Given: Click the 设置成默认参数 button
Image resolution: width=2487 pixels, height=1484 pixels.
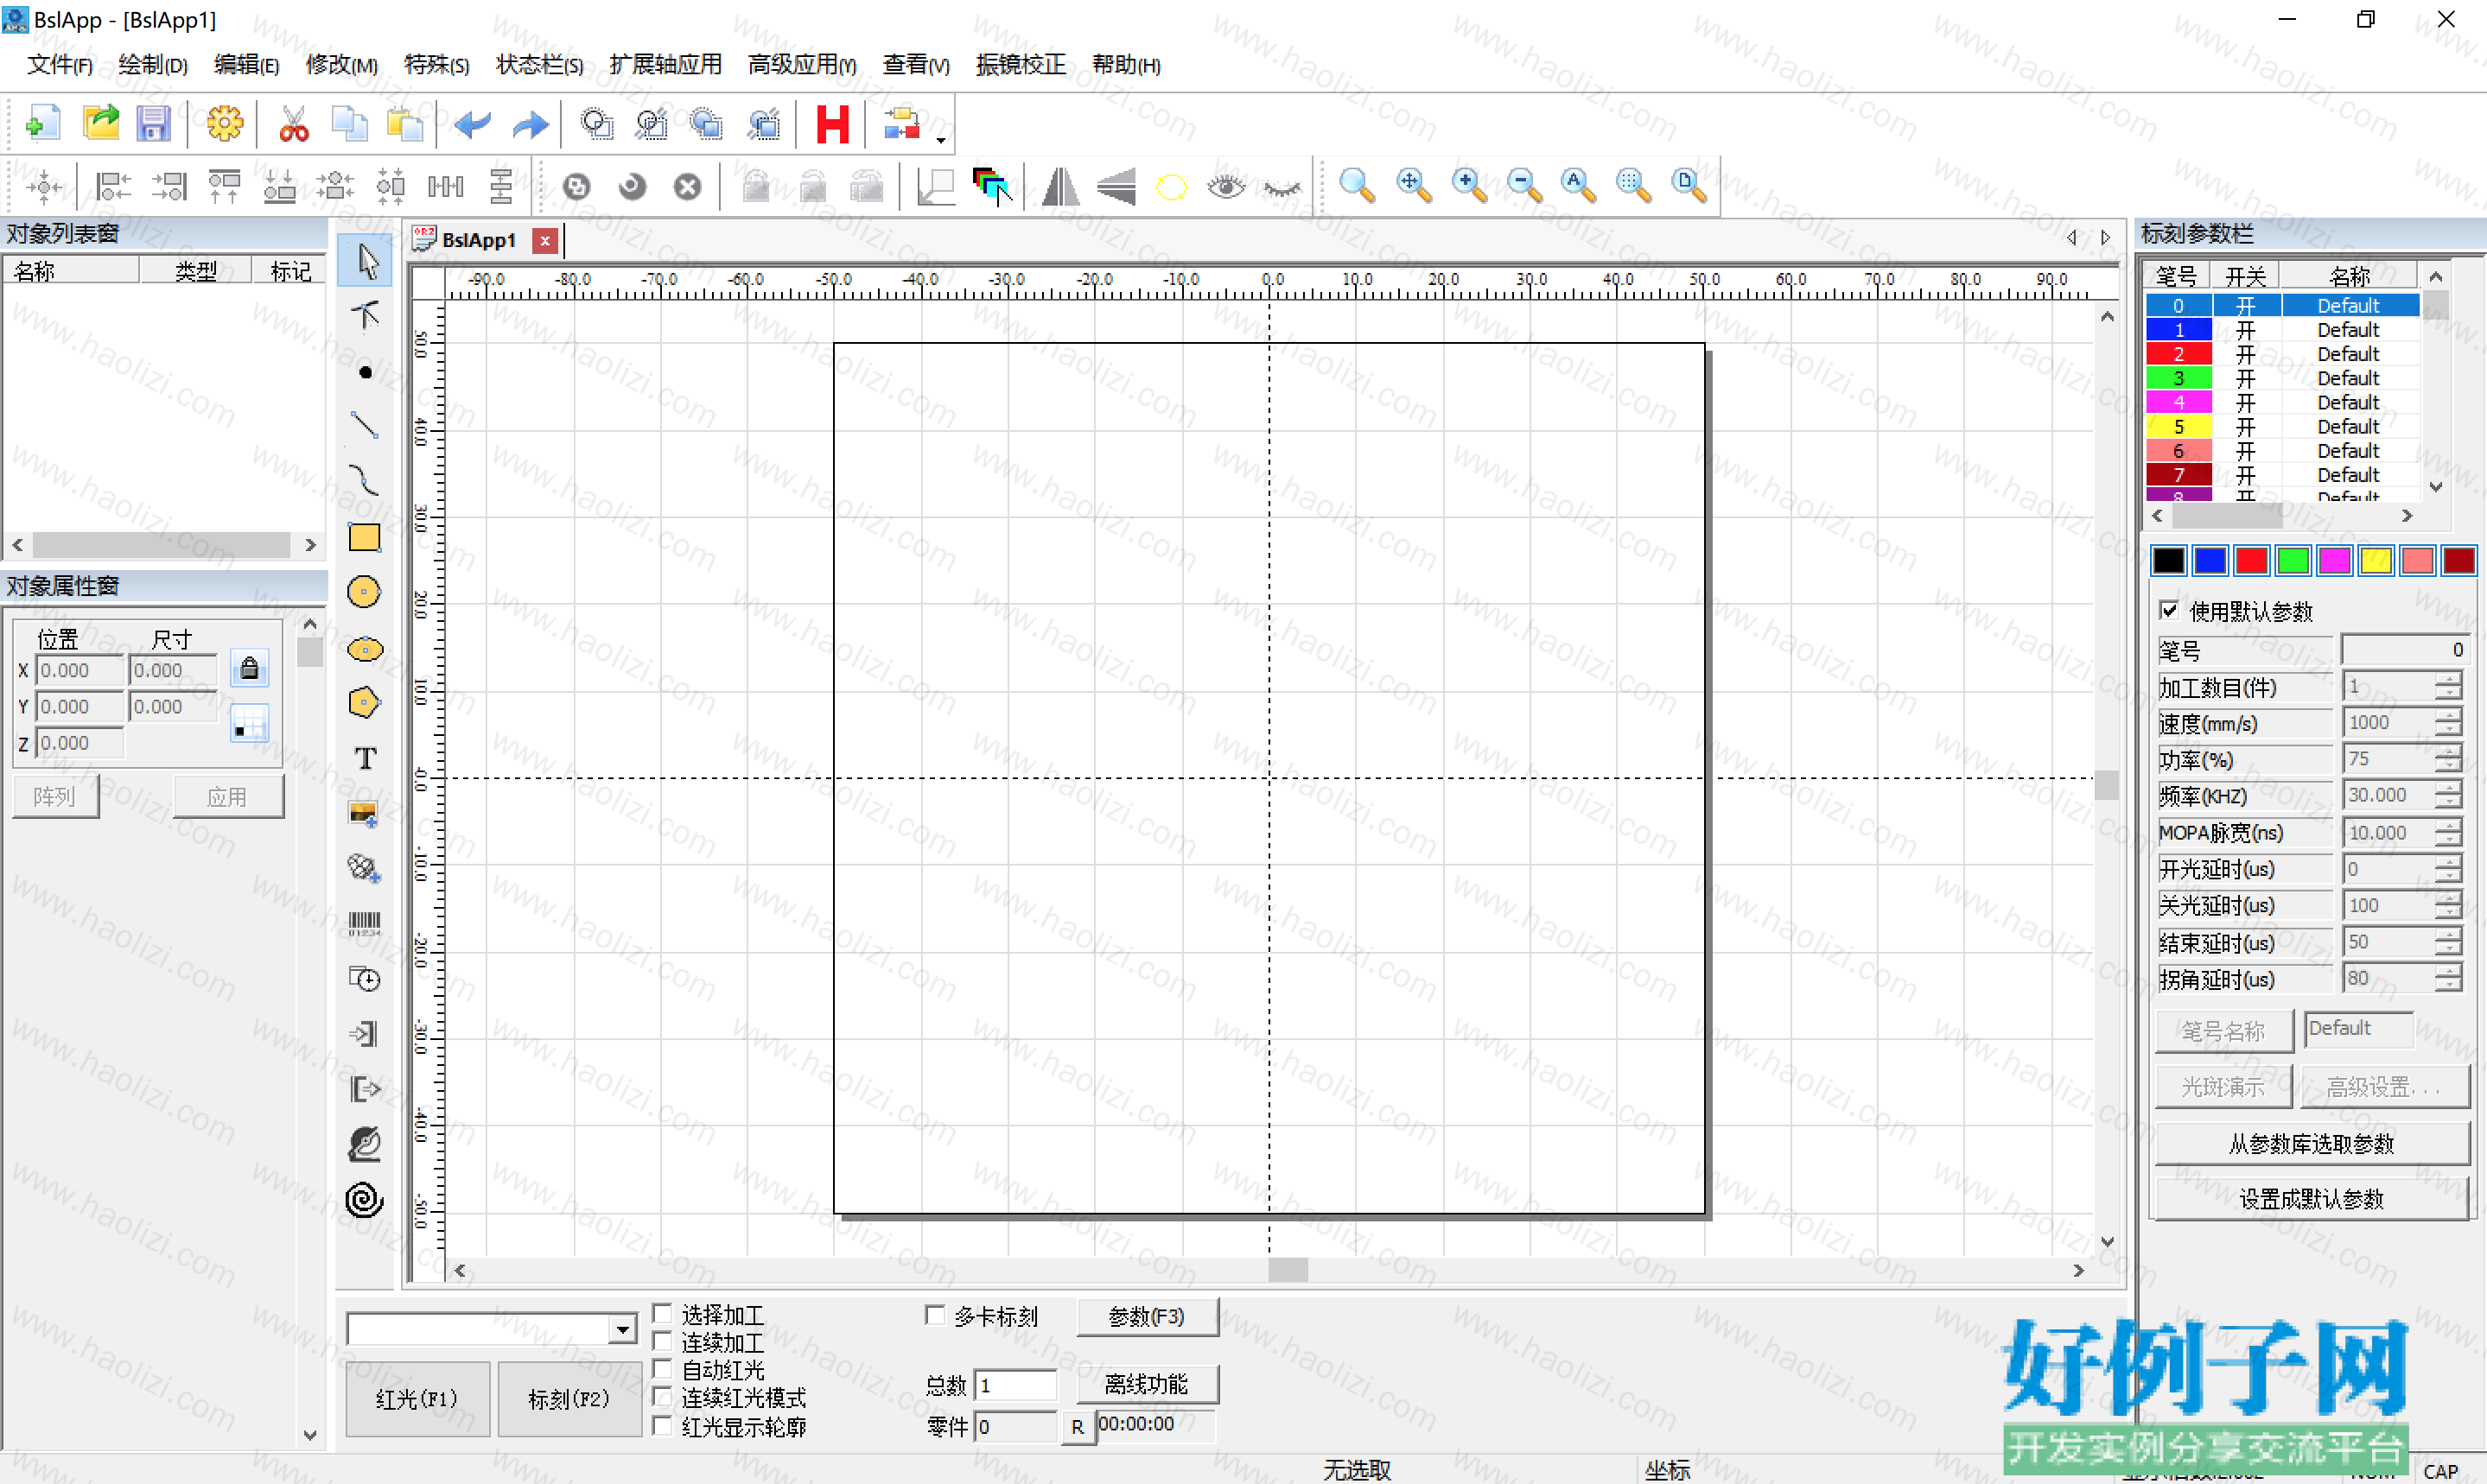Looking at the screenshot, I should click(x=2311, y=1199).
